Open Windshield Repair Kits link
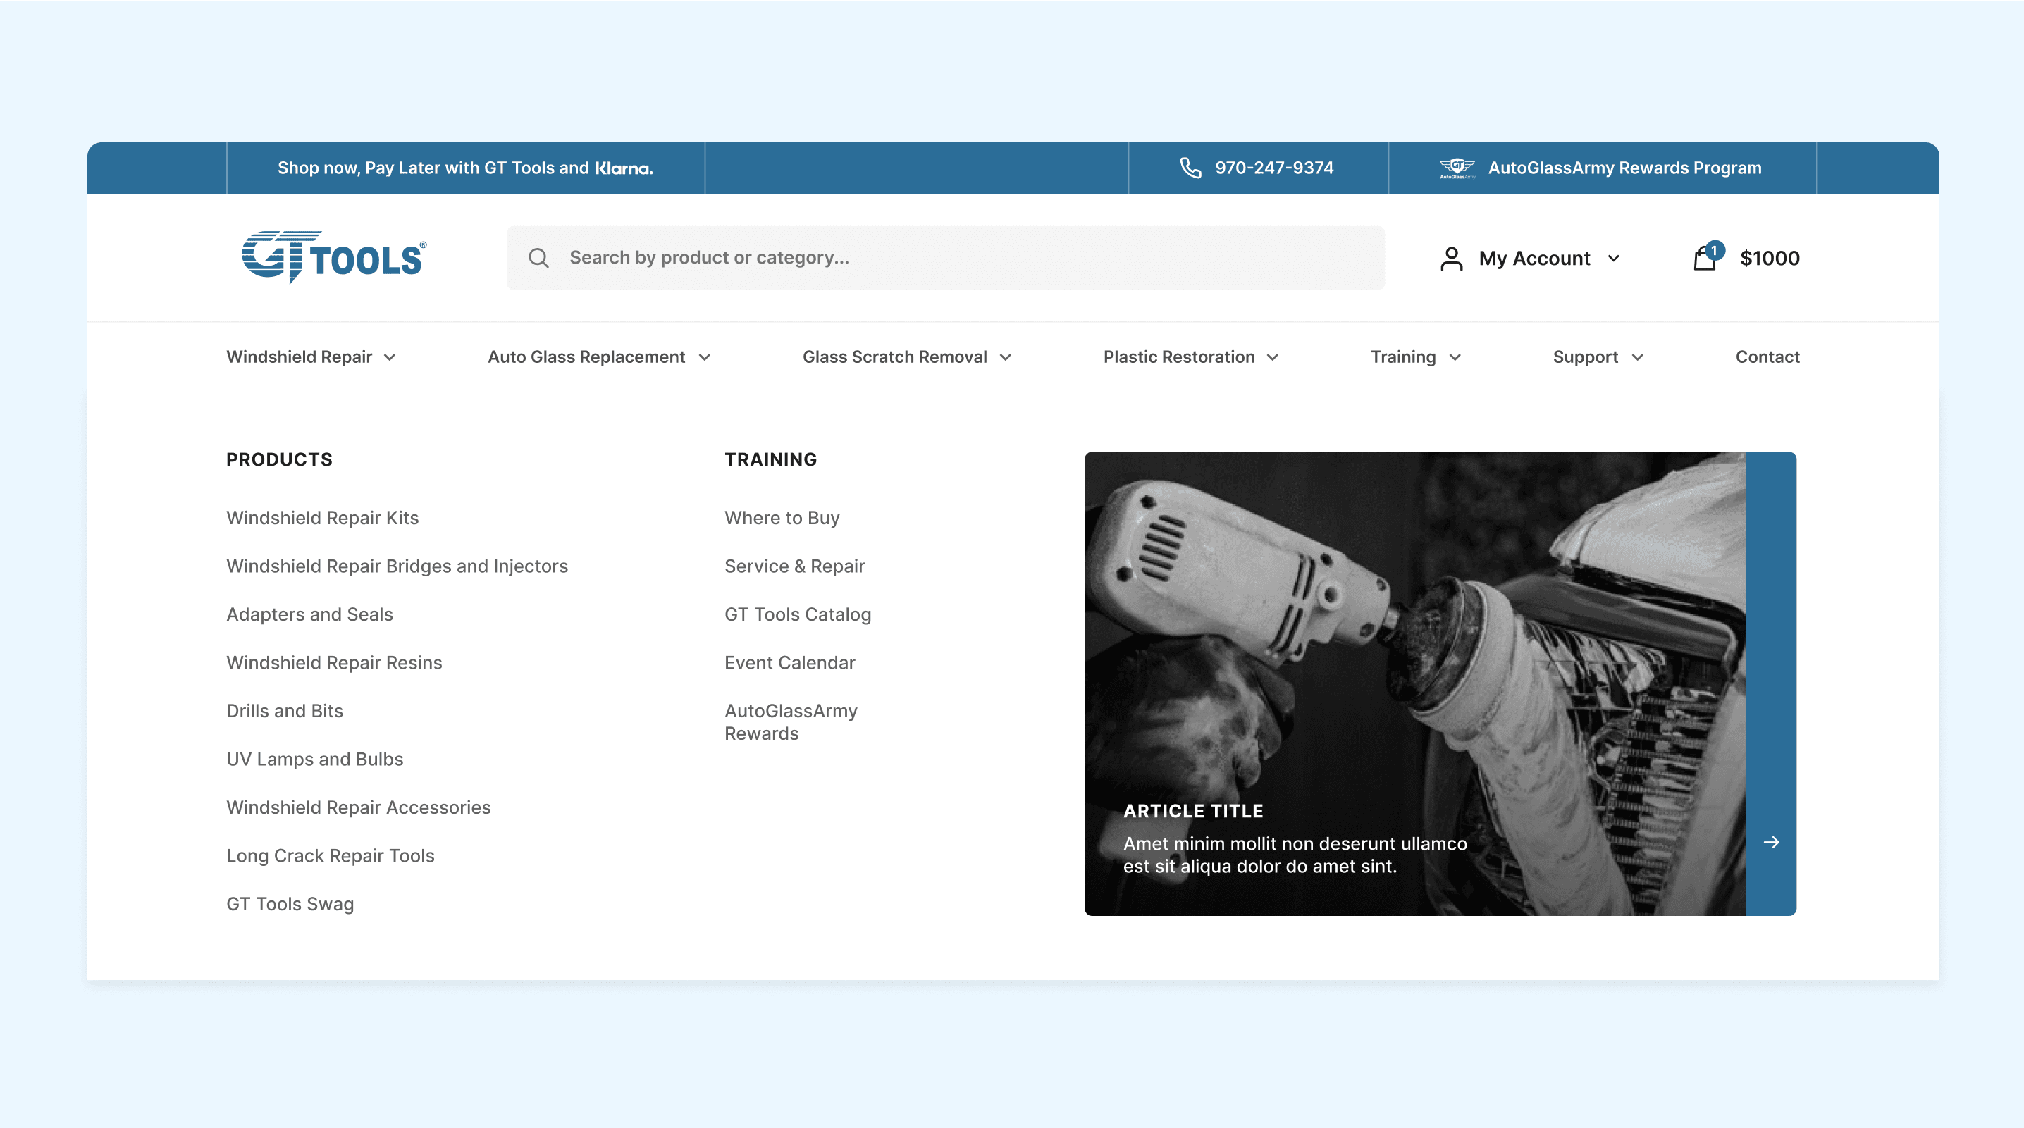2024x1128 pixels. point(322,518)
